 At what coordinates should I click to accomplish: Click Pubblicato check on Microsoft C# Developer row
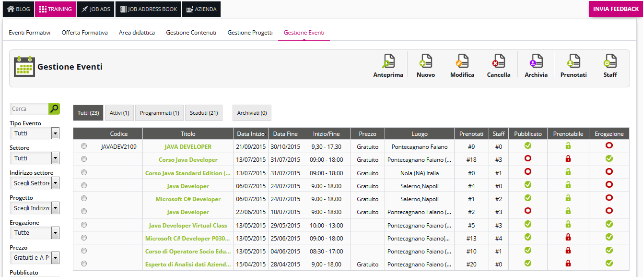pos(528,198)
